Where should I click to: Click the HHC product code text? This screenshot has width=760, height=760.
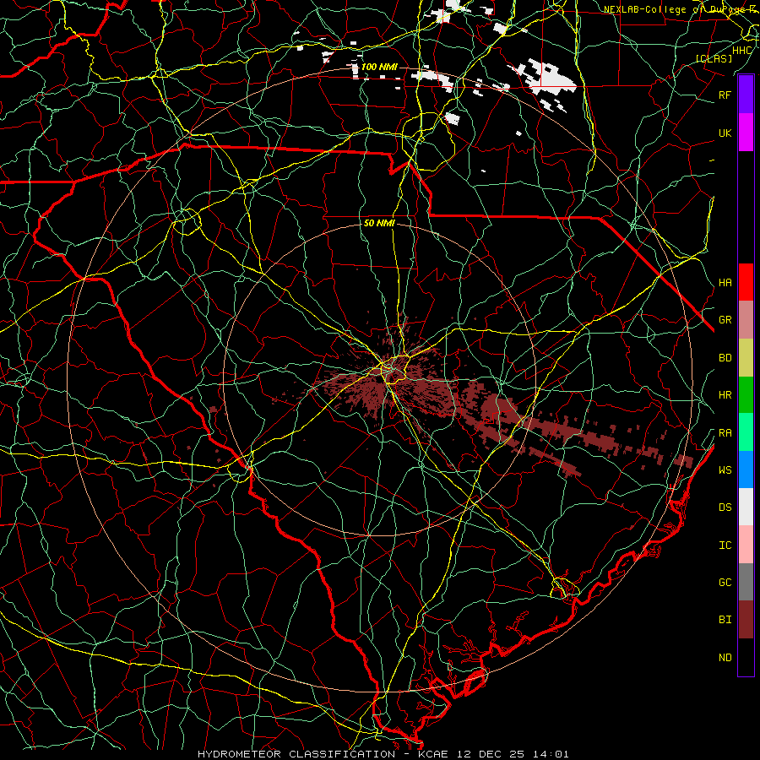pyautogui.click(x=742, y=51)
